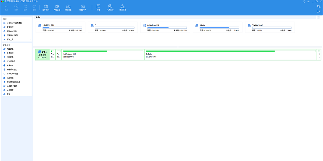Open the 磁盘转换 (Disk Convert) toolbar tool
This screenshot has height=161, width=323.
point(83,8)
